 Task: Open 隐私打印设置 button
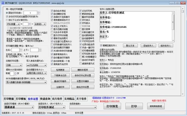(83, 87)
